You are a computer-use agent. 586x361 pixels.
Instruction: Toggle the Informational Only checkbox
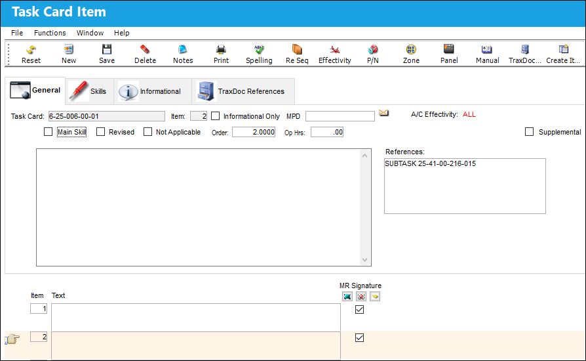215,116
